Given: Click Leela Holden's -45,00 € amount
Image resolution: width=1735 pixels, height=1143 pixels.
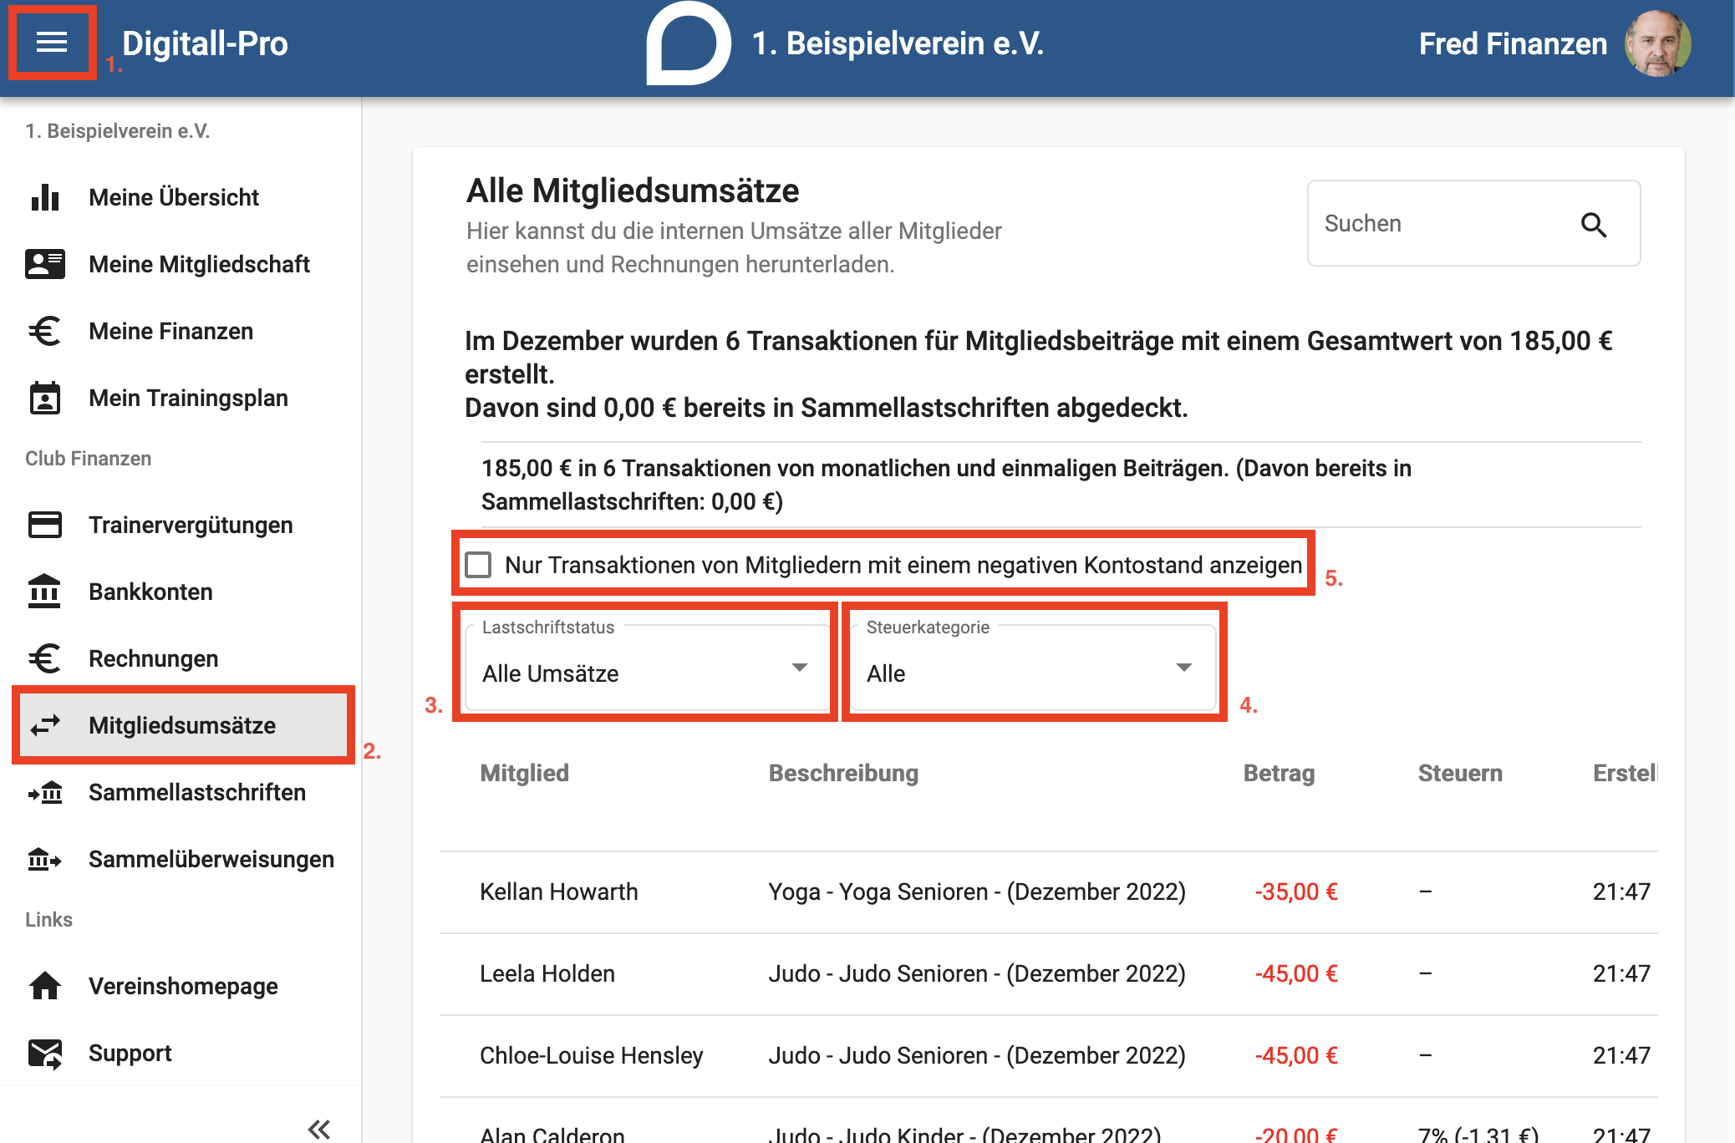Looking at the screenshot, I should pyautogui.click(x=1296, y=973).
